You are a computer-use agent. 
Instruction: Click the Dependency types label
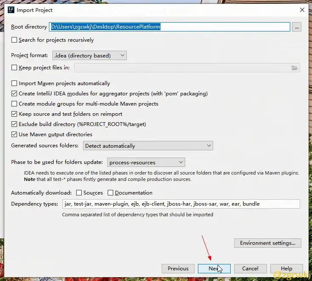pyautogui.click(x=34, y=204)
